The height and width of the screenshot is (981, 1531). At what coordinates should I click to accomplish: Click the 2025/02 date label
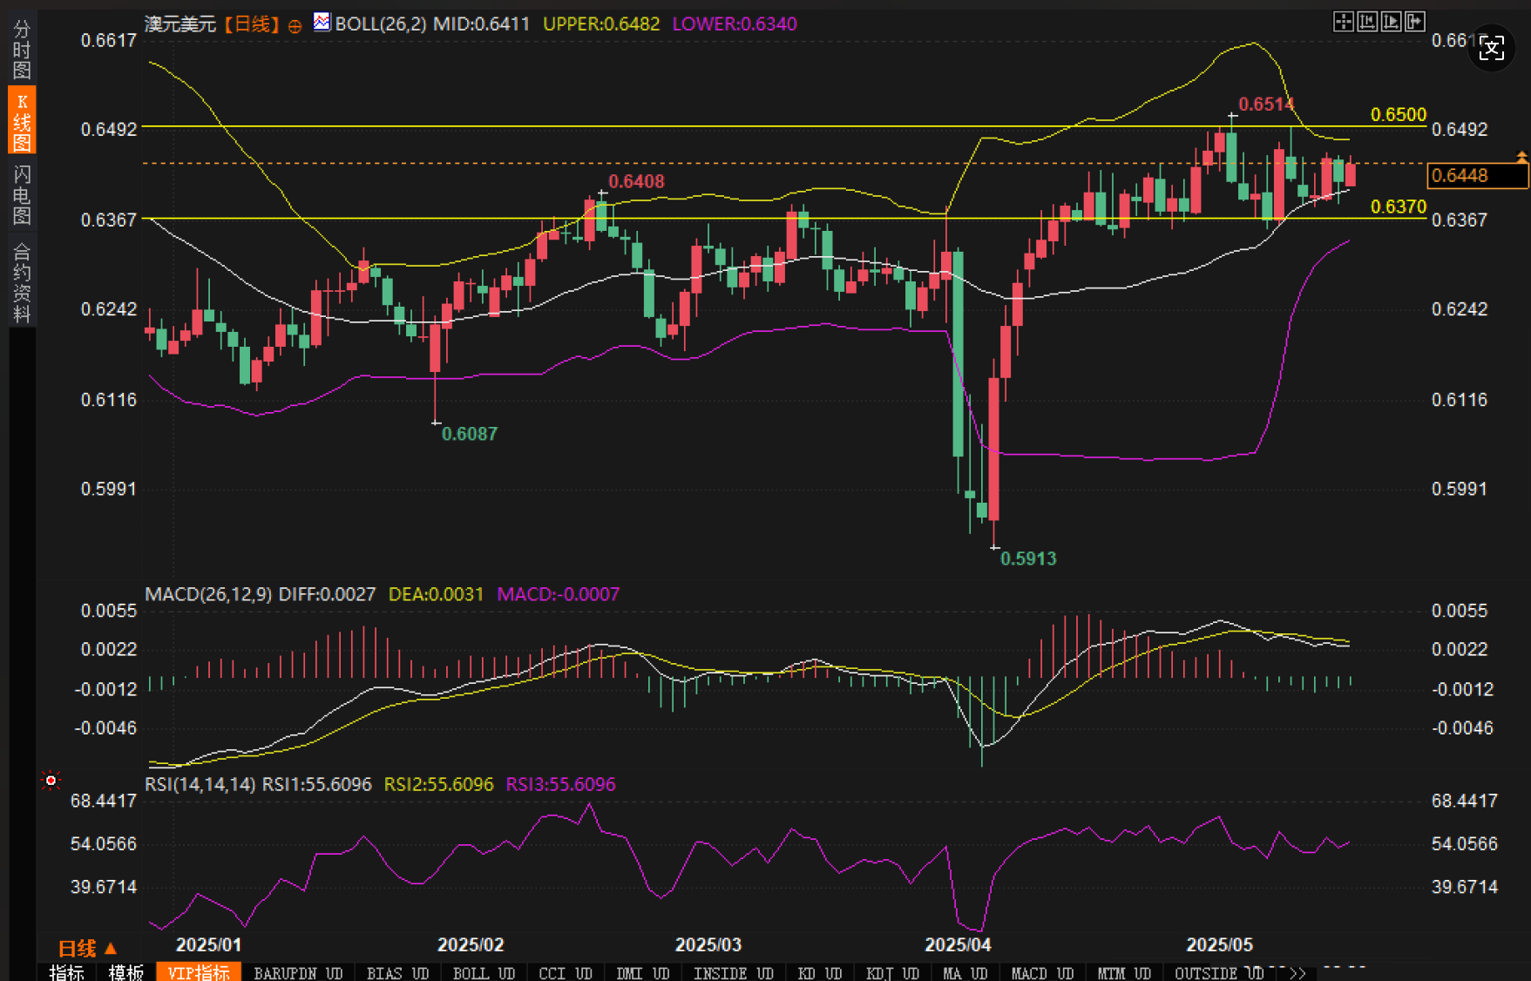tap(471, 944)
